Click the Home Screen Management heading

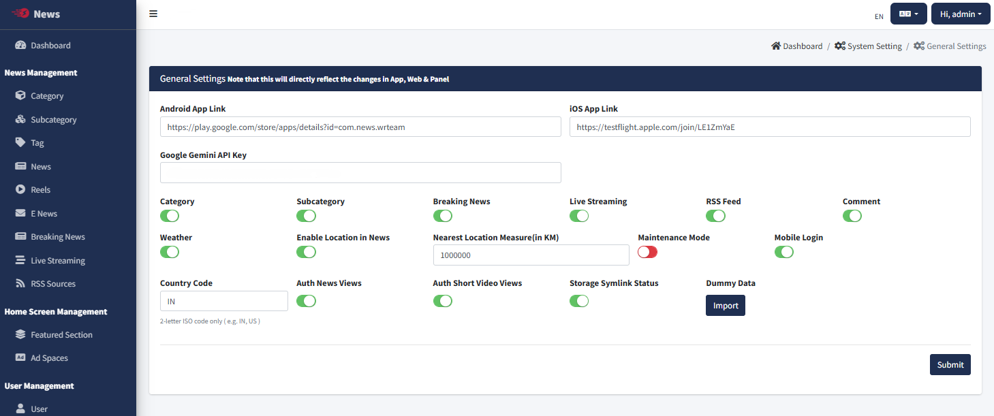pyautogui.click(x=56, y=311)
